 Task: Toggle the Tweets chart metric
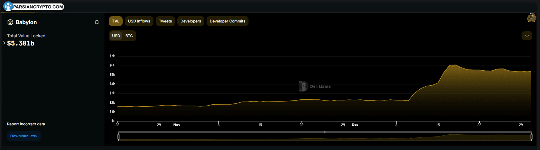(x=165, y=21)
